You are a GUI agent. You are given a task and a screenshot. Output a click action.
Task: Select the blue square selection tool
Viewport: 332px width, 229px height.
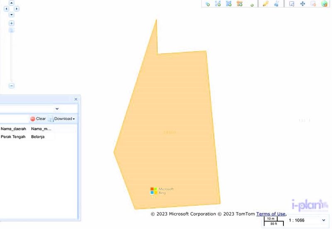click(292, 4)
